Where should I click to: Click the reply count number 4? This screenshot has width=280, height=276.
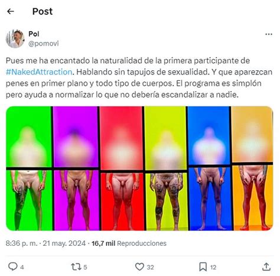point(22,267)
